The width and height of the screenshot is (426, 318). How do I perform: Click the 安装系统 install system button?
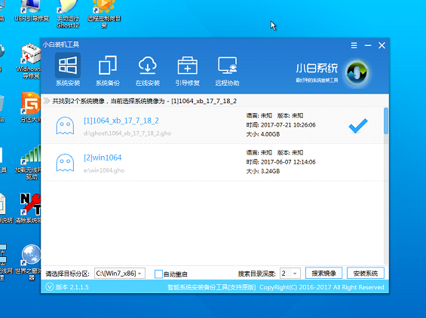366,273
